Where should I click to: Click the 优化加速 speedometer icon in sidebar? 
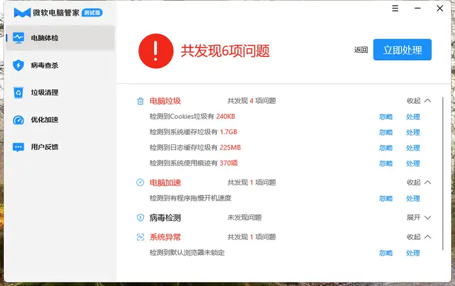click(x=18, y=120)
